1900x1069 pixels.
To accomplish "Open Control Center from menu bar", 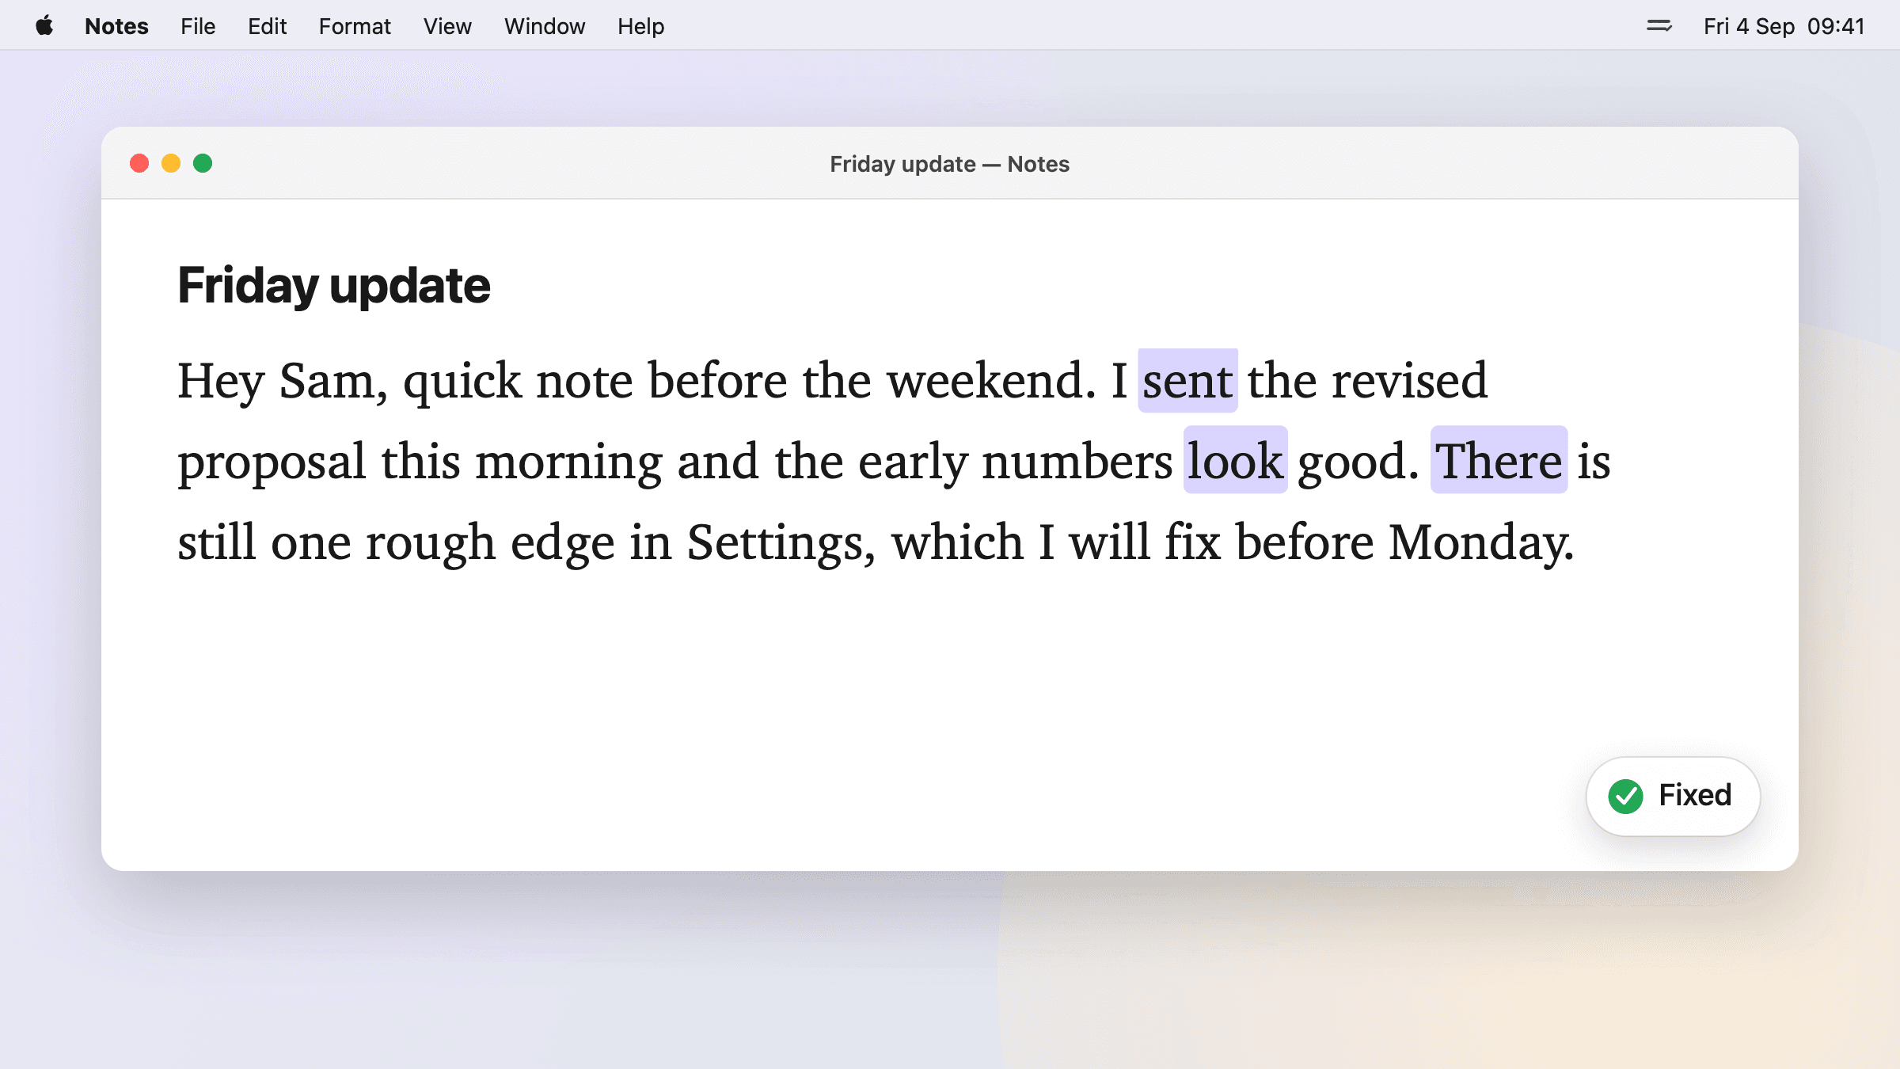I will [x=1659, y=26].
